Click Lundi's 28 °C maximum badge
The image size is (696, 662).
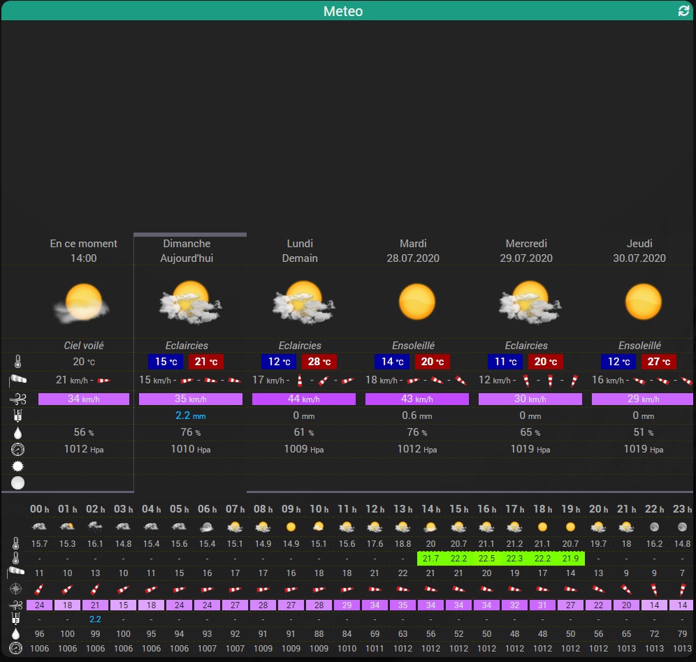[319, 362]
